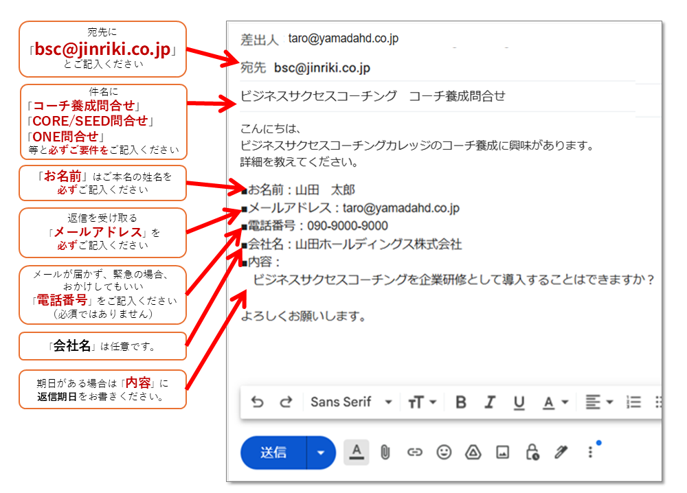Screen dimensions: 687x493
Task: Insert signature using the pen icon
Action: (x=560, y=453)
